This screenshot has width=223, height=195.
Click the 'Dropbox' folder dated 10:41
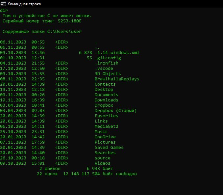tap(104, 105)
